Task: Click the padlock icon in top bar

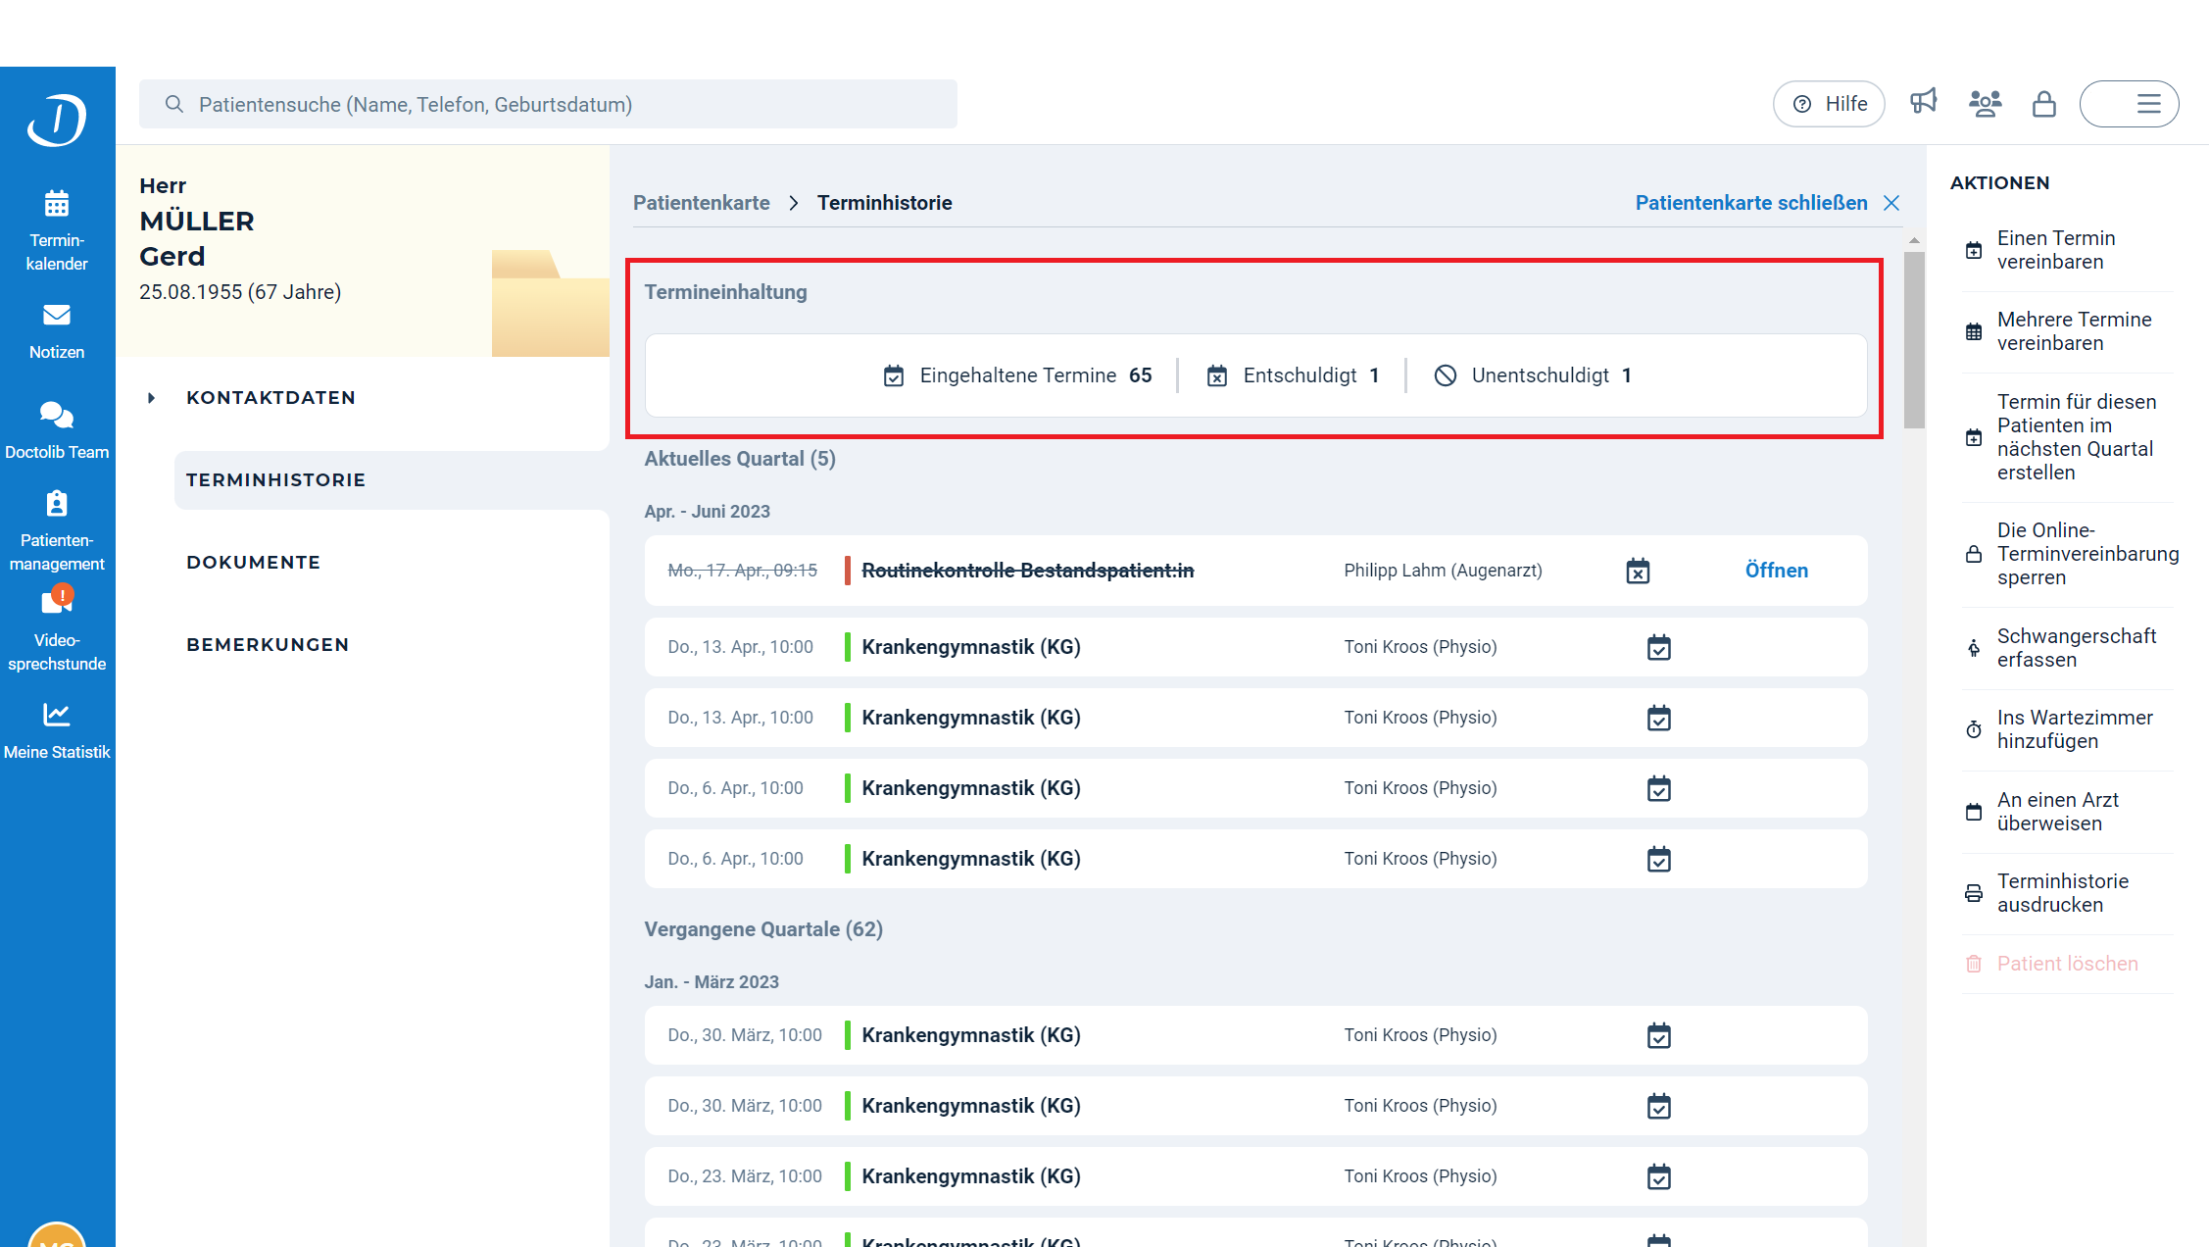Action: click(2043, 103)
